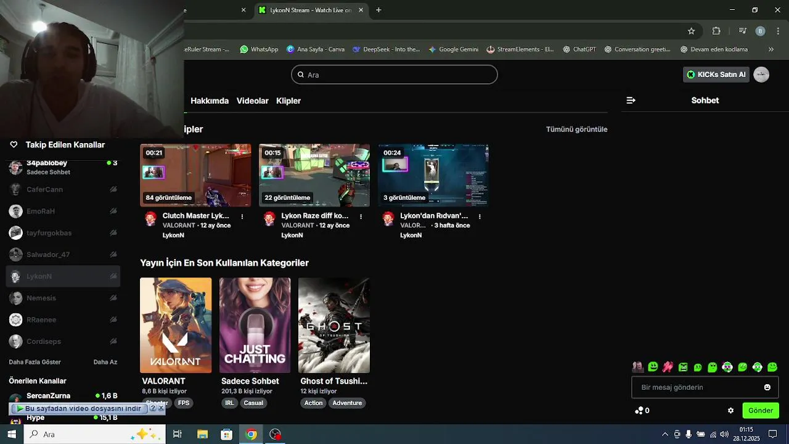This screenshot has width=789, height=444.
Task: Switch to the Videolar tab
Action: 253,101
